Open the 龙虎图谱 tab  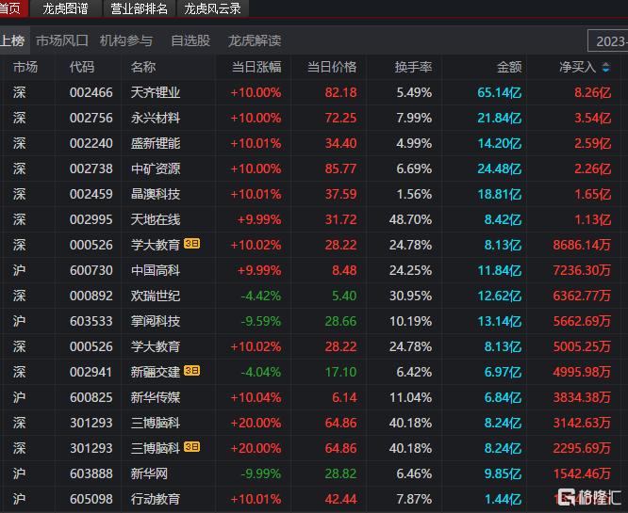point(65,8)
